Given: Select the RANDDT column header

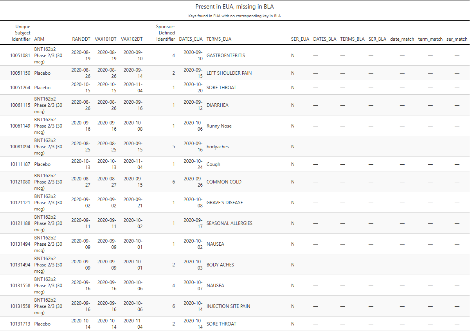Looking at the screenshot, I should coord(81,39).
